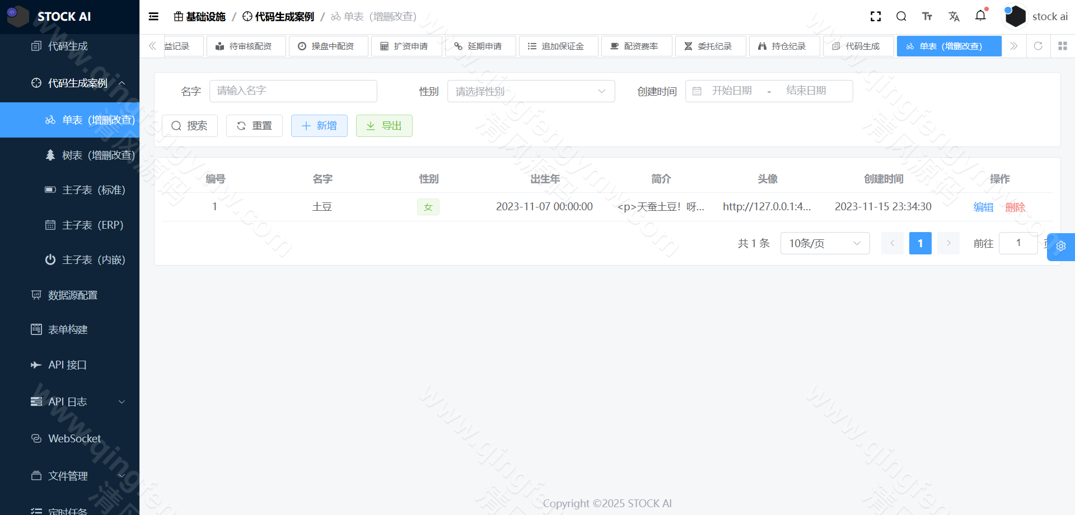Click the refresh icon next to tabs
The height and width of the screenshot is (515, 1075).
click(1038, 46)
